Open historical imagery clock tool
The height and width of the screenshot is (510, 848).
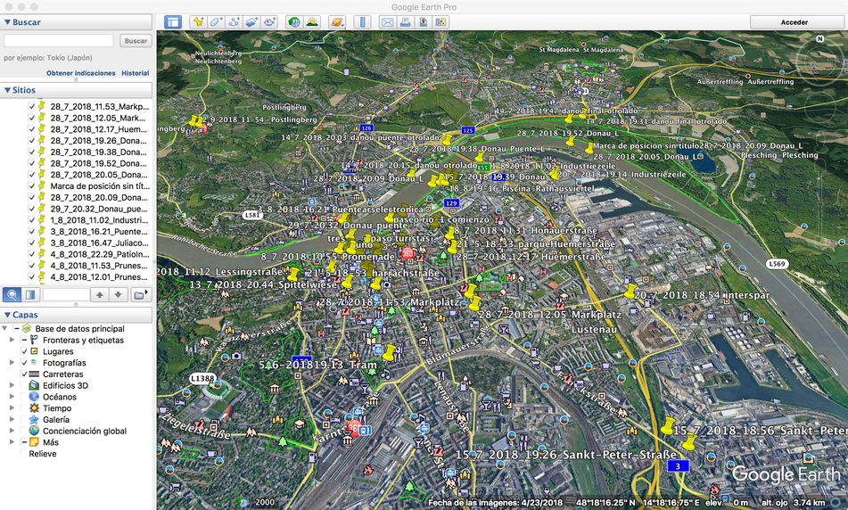coord(294,21)
